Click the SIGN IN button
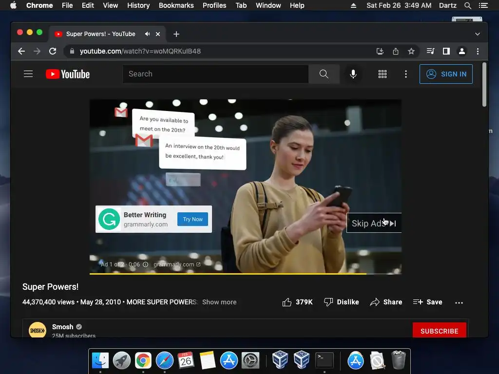This screenshot has height=374, width=499. (446, 74)
